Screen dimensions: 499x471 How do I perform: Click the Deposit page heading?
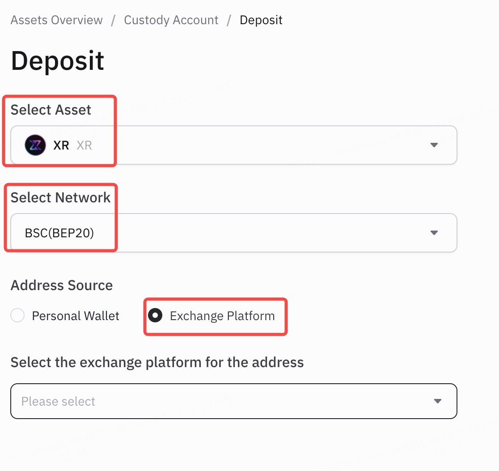pos(57,60)
